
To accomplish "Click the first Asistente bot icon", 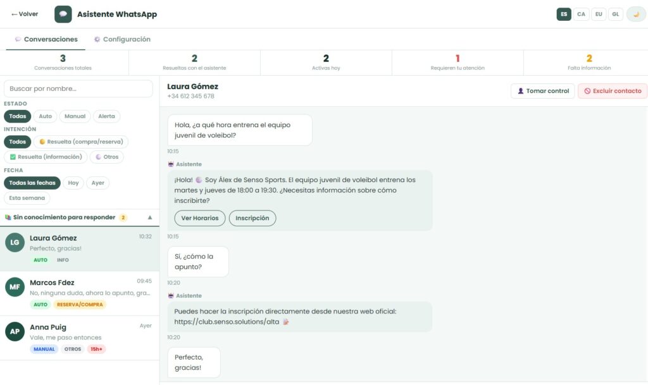I will (x=171, y=164).
